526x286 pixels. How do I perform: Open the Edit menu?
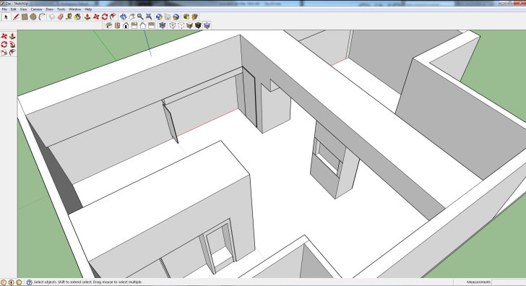[x=14, y=9]
